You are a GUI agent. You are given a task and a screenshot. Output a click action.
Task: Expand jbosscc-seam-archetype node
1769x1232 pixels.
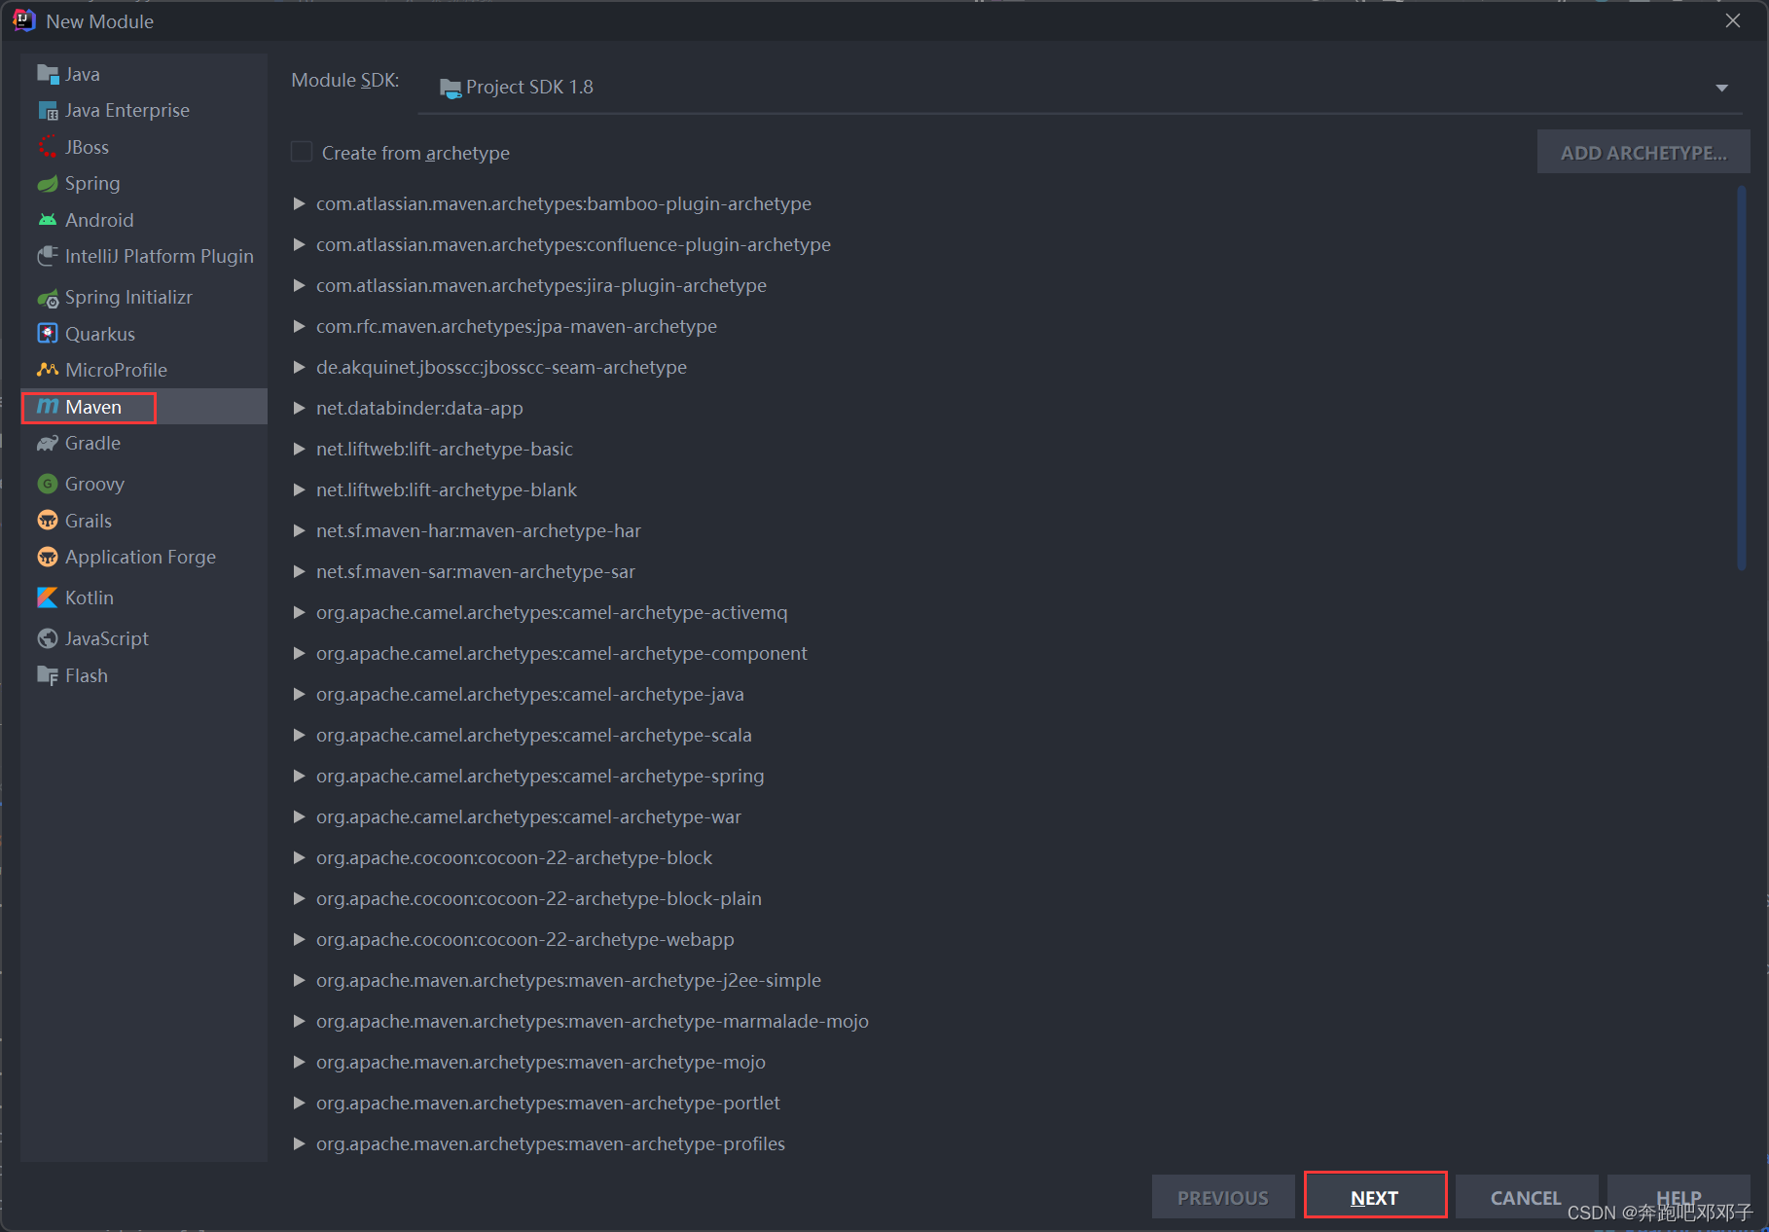click(x=300, y=367)
